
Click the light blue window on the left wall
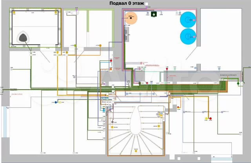[x=5, y=122]
